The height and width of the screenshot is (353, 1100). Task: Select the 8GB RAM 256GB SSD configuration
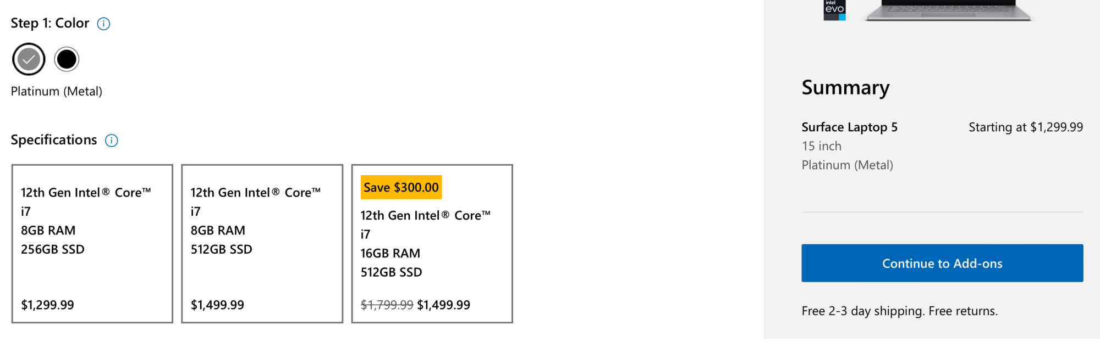tap(92, 244)
